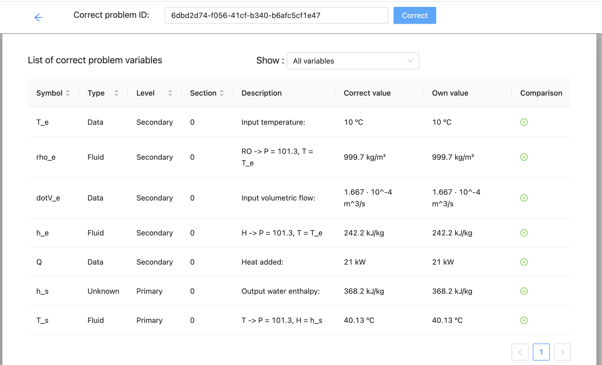Image resolution: width=602 pixels, height=365 pixels.
Task: Click the correct value 999.7 kg/m³
Action: pos(365,157)
